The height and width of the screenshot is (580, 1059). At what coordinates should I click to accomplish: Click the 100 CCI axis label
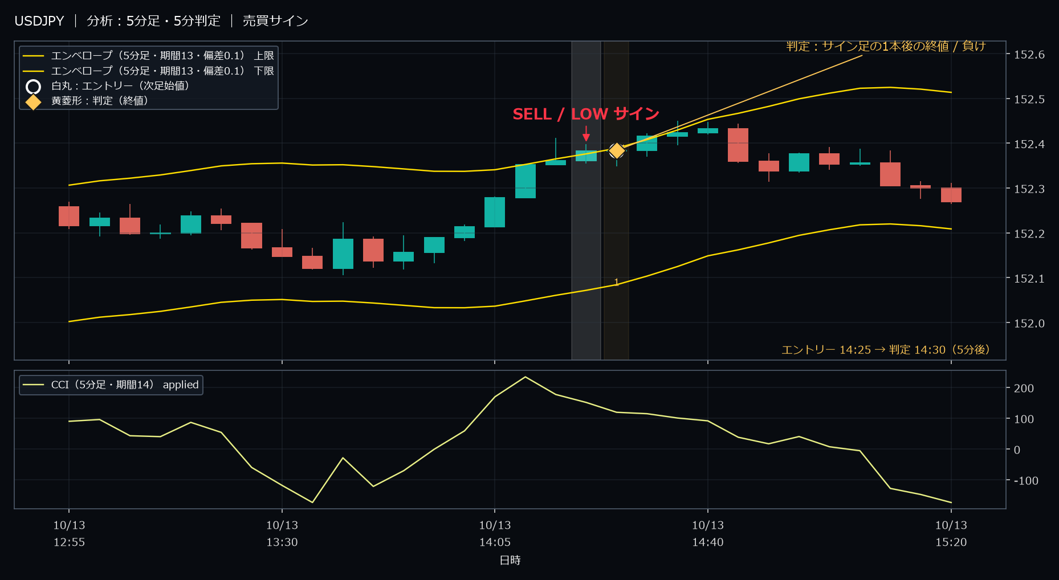1024,419
